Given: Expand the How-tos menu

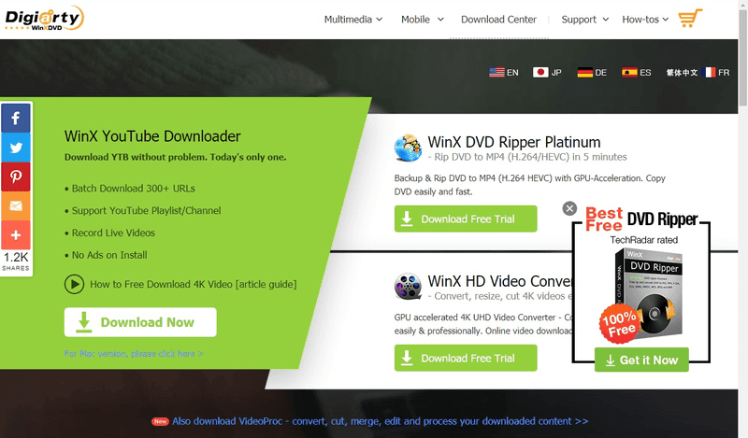Looking at the screenshot, I should tap(645, 20).
